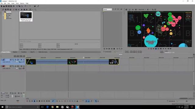Open Project Properties from main toolbar
195x109 pixels.
tap(14, 6)
